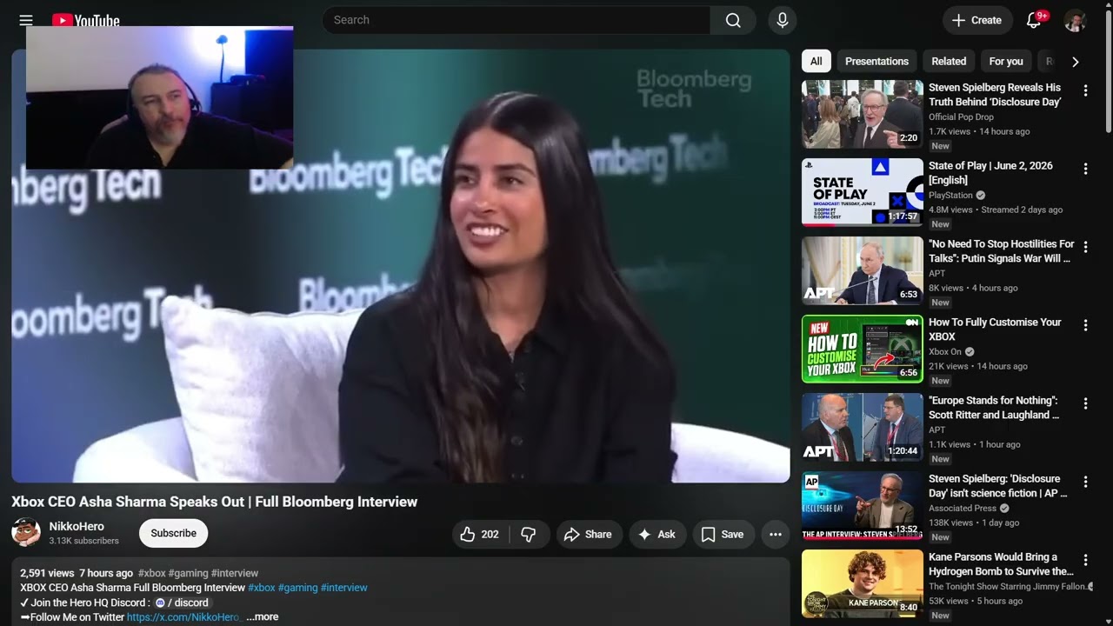Open more actions ellipsis below video

776,534
